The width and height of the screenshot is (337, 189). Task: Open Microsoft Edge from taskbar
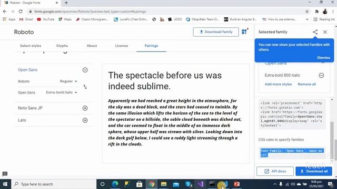(x=115, y=184)
